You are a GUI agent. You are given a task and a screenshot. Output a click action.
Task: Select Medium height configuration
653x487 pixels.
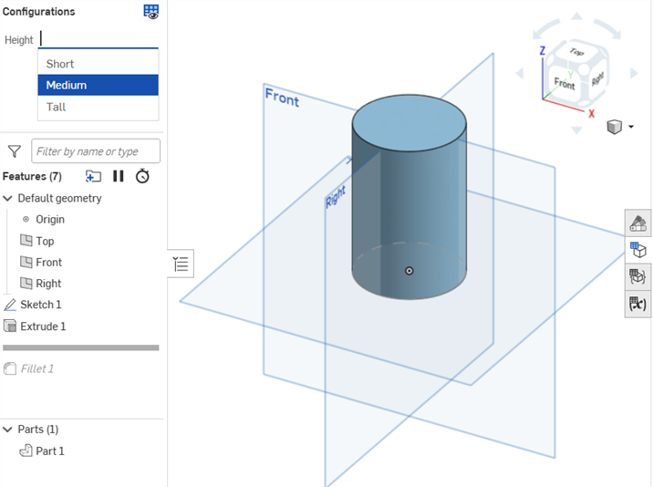click(67, 85)
